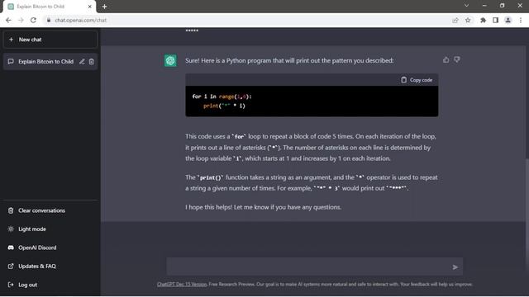The image size is (529, 297).
Task: Open the browser extensions puzzle icon
Action: point(483,20)
